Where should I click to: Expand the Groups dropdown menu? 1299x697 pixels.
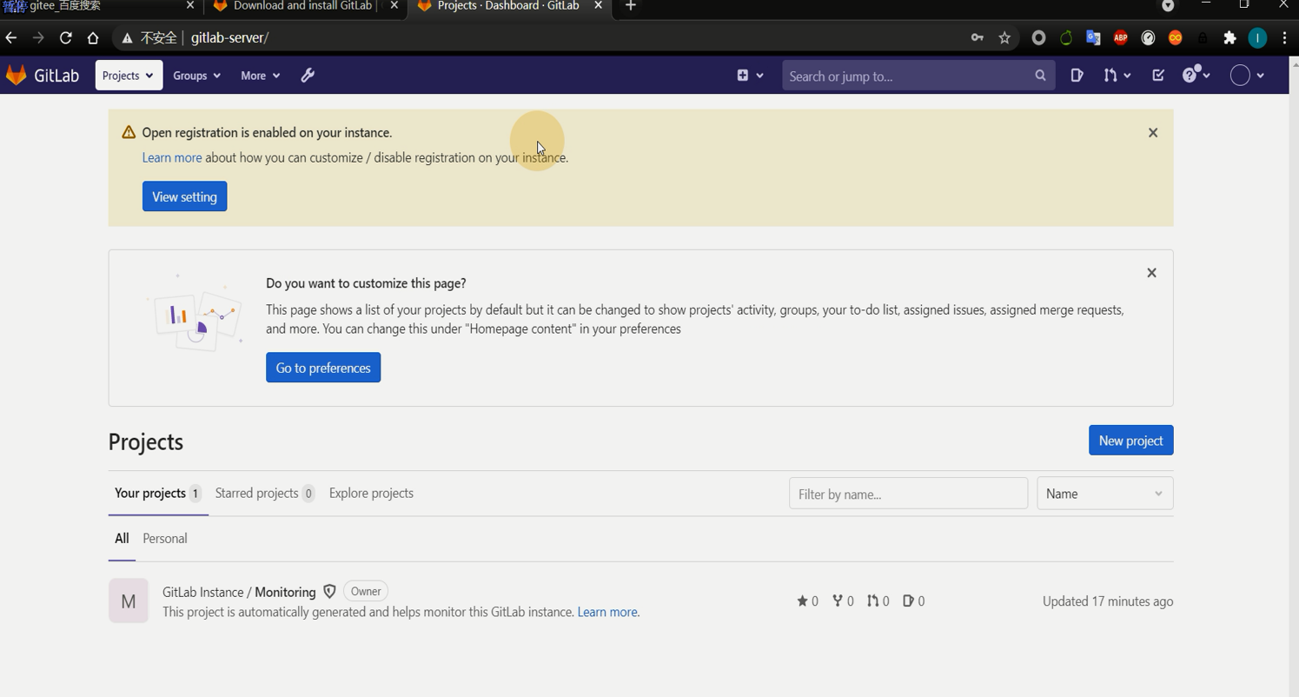(x=196, y=76)
